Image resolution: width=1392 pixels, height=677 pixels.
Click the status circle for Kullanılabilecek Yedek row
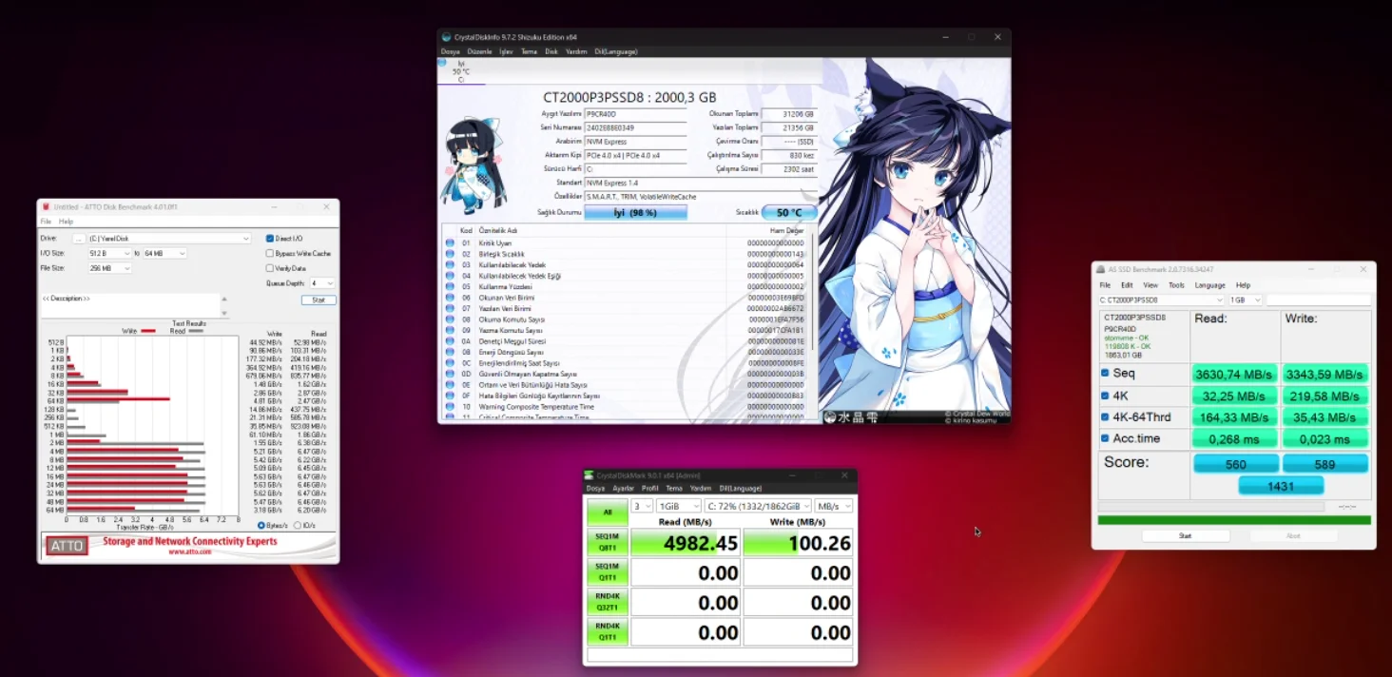450,265
